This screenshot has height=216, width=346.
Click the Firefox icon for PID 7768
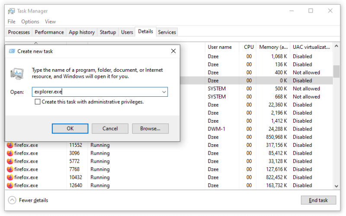tap(10, 169)
